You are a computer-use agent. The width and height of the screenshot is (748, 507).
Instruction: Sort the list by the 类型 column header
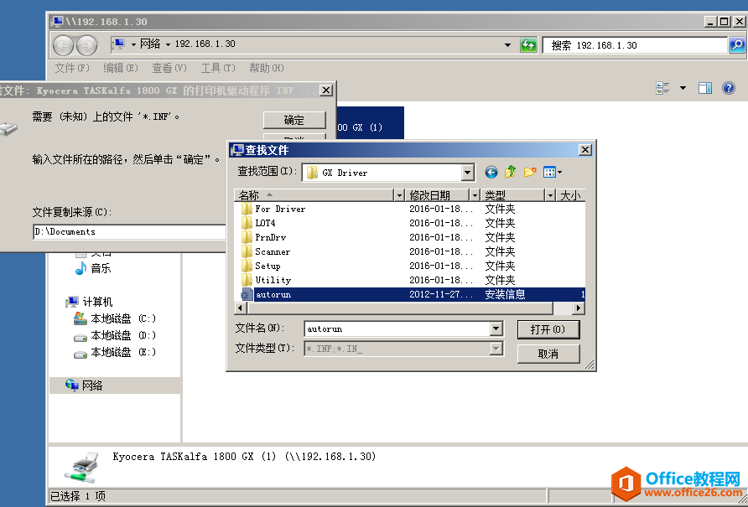[x=513, y=195]
